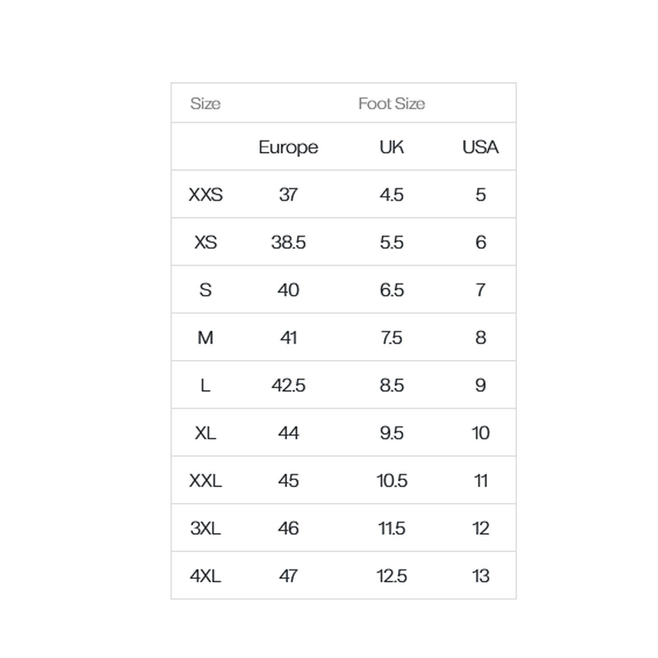Image resolution: width=658 pixels, height=658 pixels.
Task: Select the UK 7.5 cell
Action: point(392,338)
